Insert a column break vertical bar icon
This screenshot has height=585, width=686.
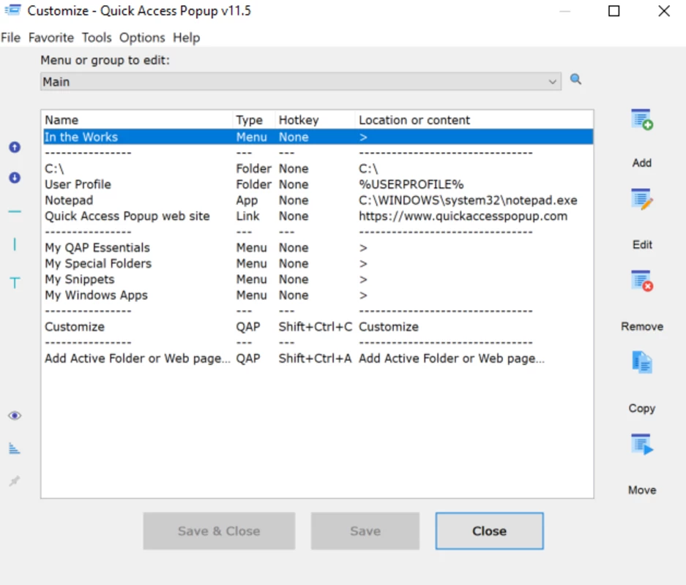[x=15, y=244]
